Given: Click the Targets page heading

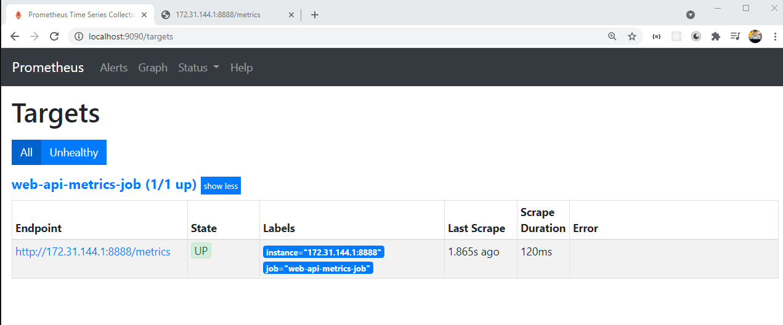Looking at the screenshot, I should click(56, 114).
